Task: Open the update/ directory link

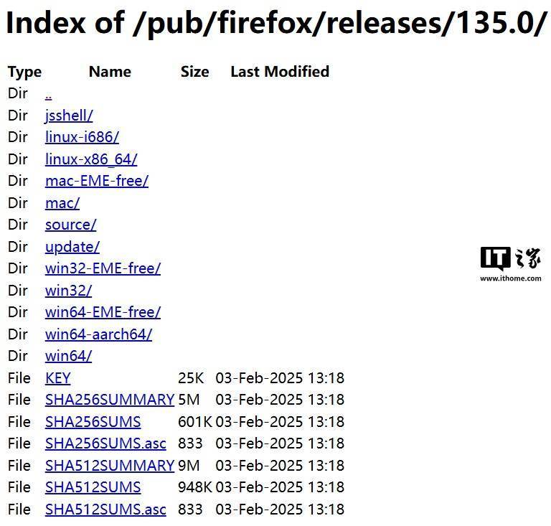Action: [x=72, y=247]
